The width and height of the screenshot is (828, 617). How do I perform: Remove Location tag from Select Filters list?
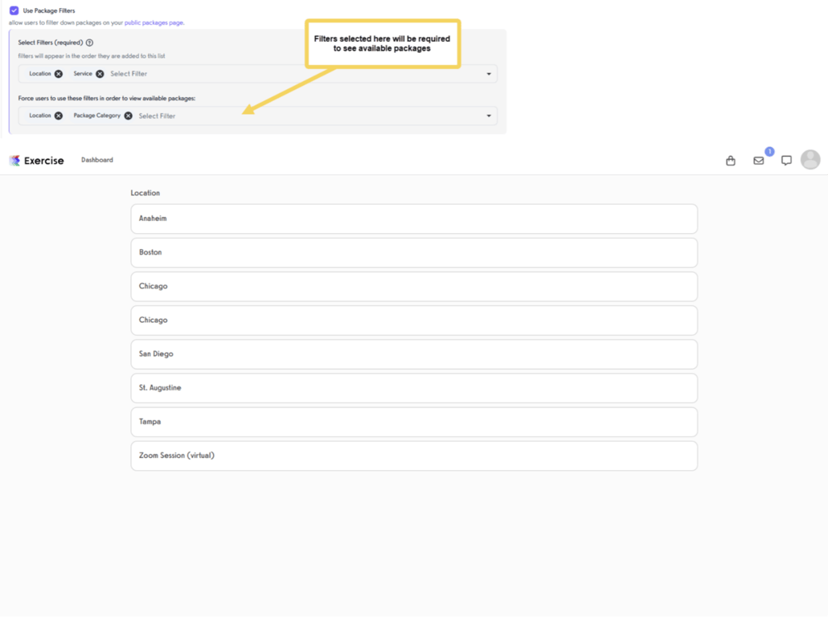[x=59, y=74]
